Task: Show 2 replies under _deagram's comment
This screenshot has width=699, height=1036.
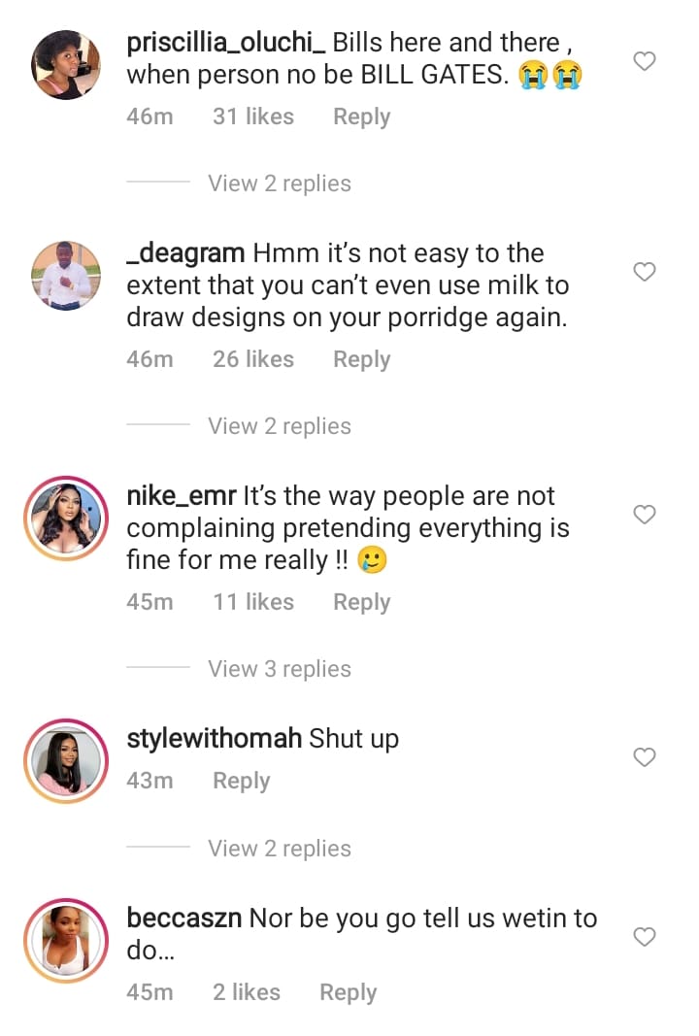Action: (x=280, y=426)
